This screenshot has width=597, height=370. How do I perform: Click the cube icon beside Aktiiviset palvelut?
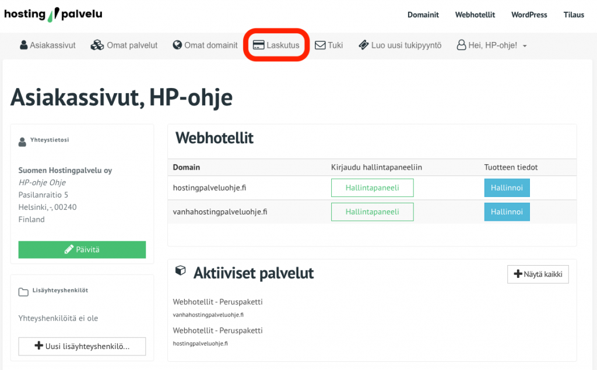(x=181, y=271)
